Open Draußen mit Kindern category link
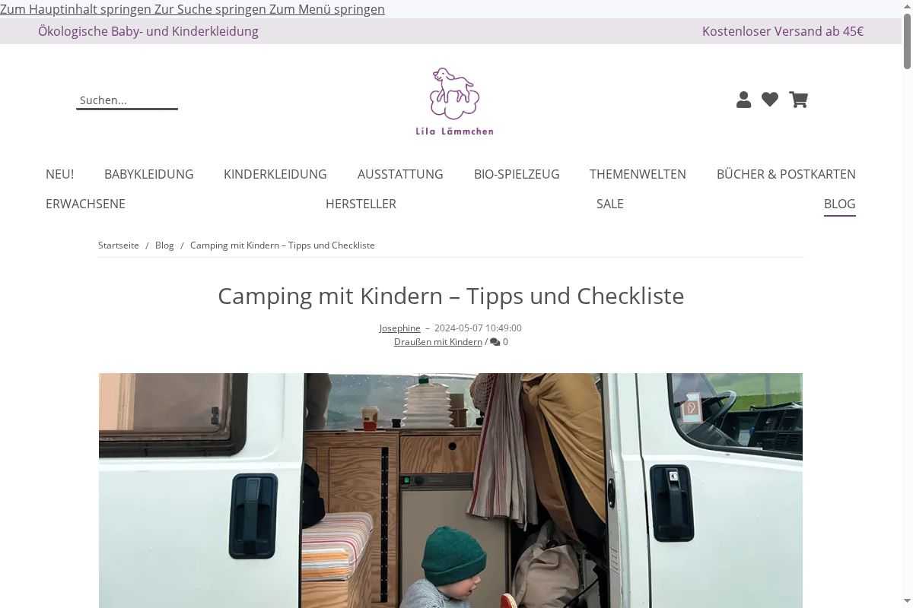The width and height of the screenshot is (913, 608). tap(438, 342)
